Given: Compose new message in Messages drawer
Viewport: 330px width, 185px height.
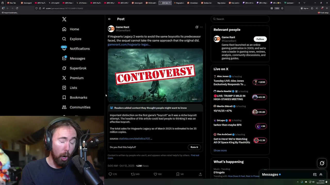Looking at the screenshot, I should tap(315, 174).
